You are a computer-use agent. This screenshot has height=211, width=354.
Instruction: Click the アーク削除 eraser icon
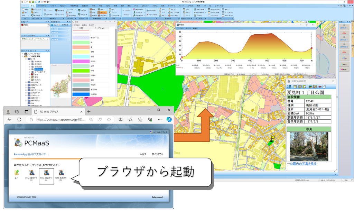[148, 10]
